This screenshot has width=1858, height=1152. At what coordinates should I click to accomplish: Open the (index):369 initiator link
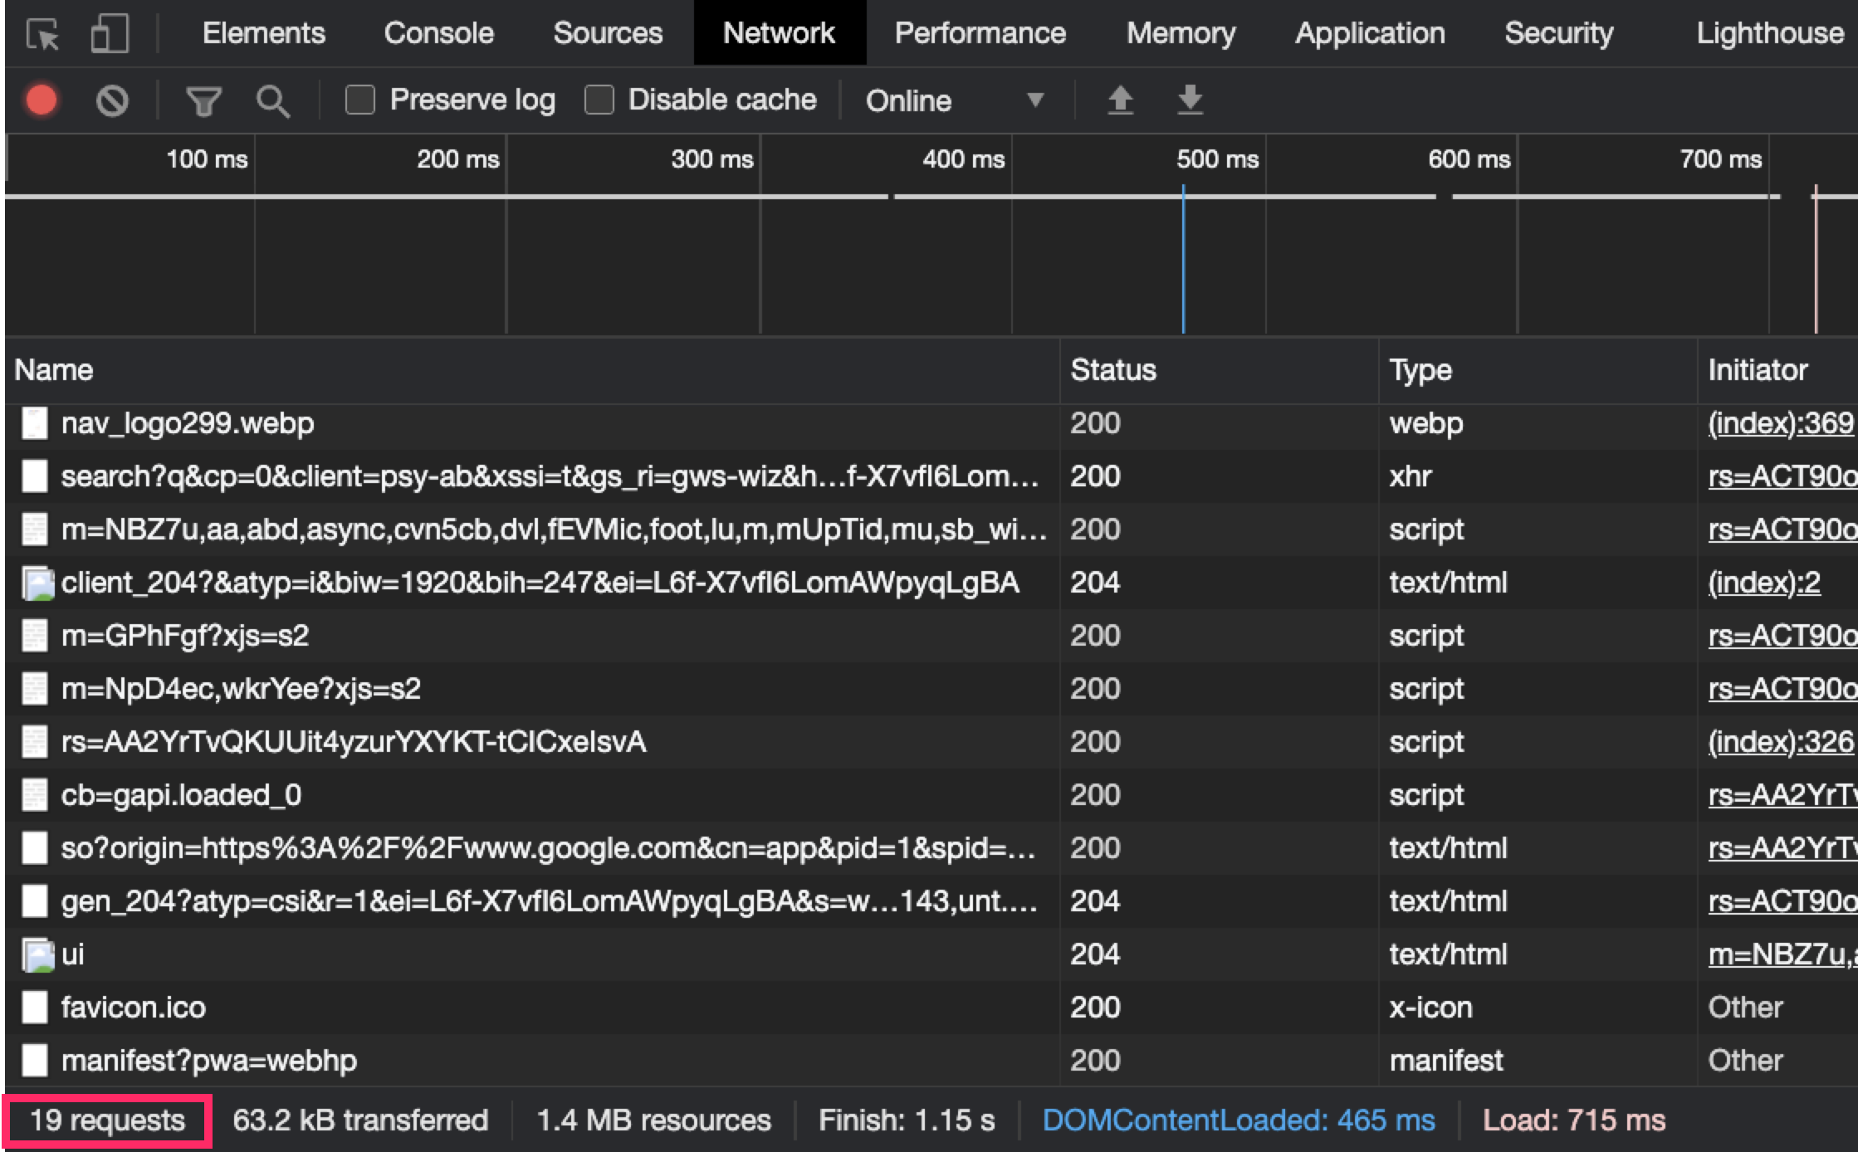tap(1780, 423)
